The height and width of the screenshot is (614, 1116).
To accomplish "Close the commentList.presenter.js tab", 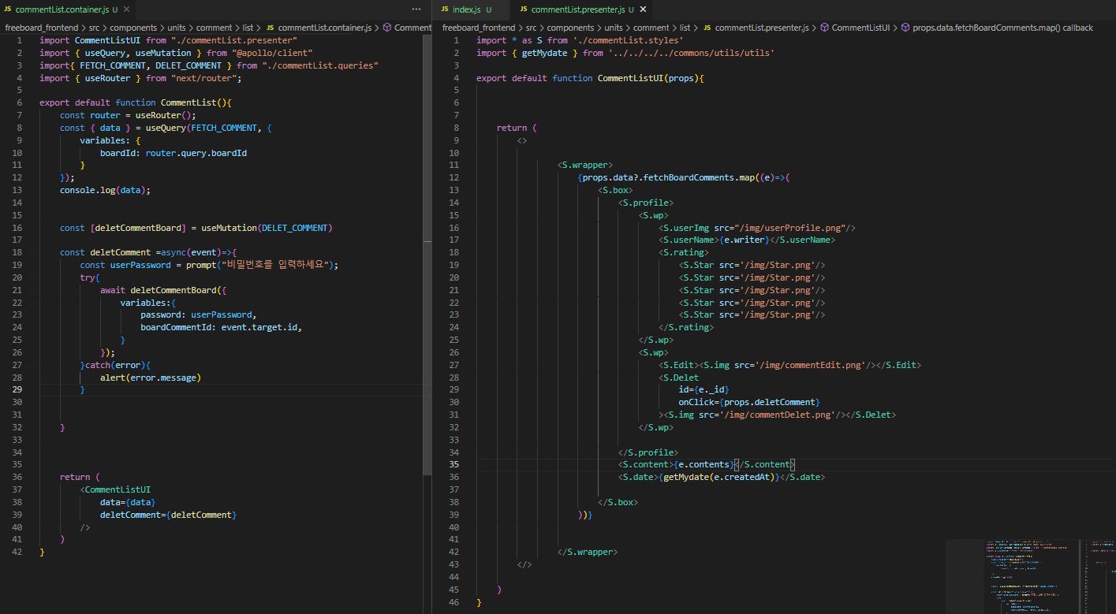I will [643, 9].
